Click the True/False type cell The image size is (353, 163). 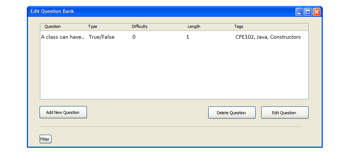pyautogui.click(x=101, y=37)
